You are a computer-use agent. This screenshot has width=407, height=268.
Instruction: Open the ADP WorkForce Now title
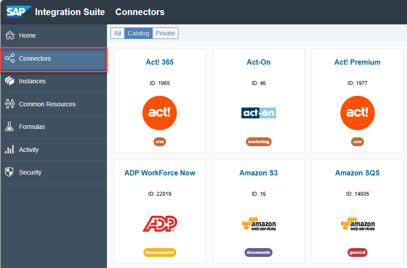point(160,173)
